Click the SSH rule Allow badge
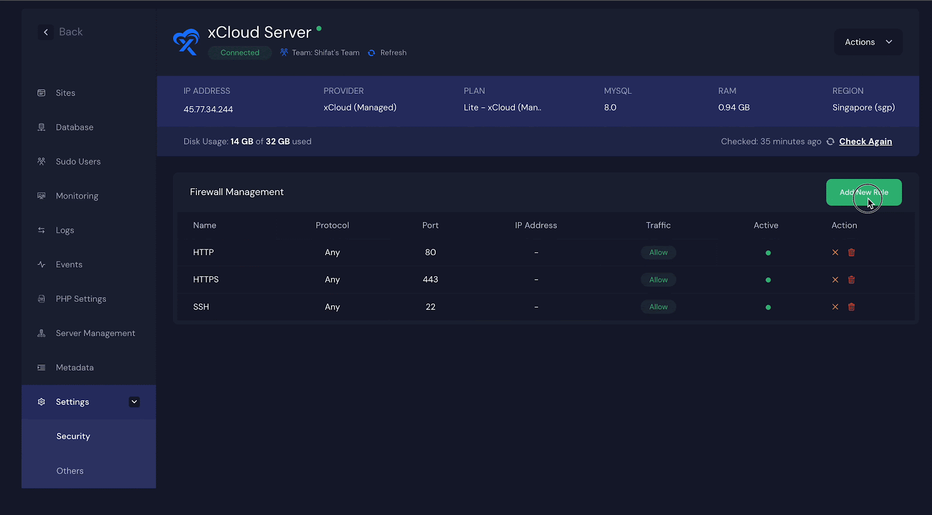The image size is (932, 515). tap(658, 307)
